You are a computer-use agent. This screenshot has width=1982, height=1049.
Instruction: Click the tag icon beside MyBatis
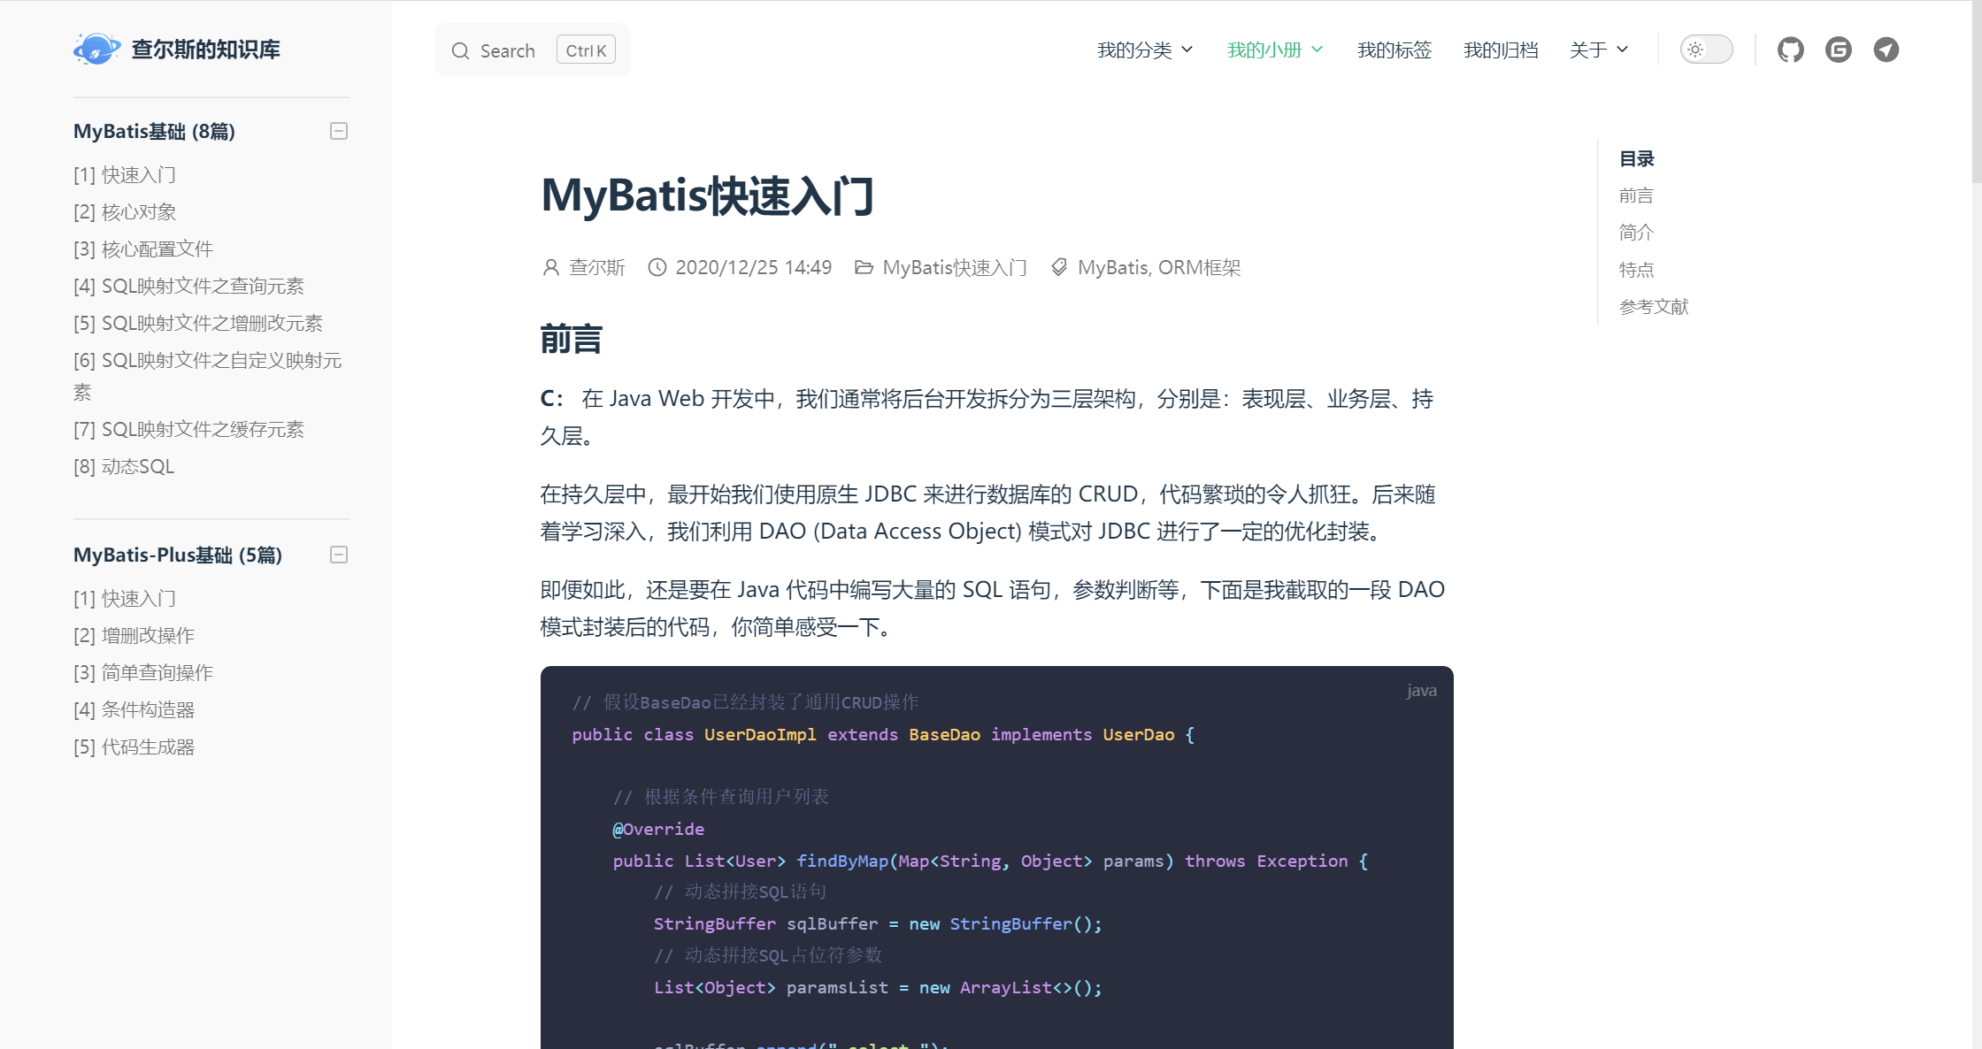(1059, 267)
